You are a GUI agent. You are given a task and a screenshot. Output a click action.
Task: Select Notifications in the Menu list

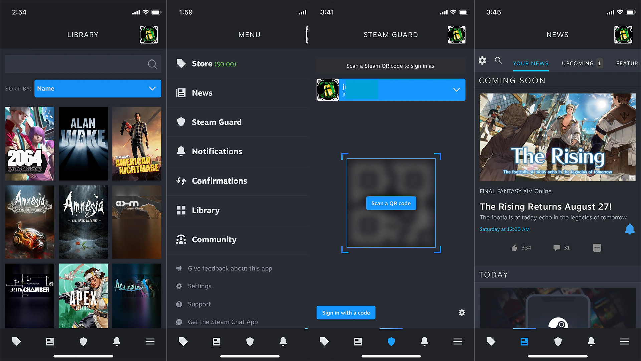tap(237, 151)
